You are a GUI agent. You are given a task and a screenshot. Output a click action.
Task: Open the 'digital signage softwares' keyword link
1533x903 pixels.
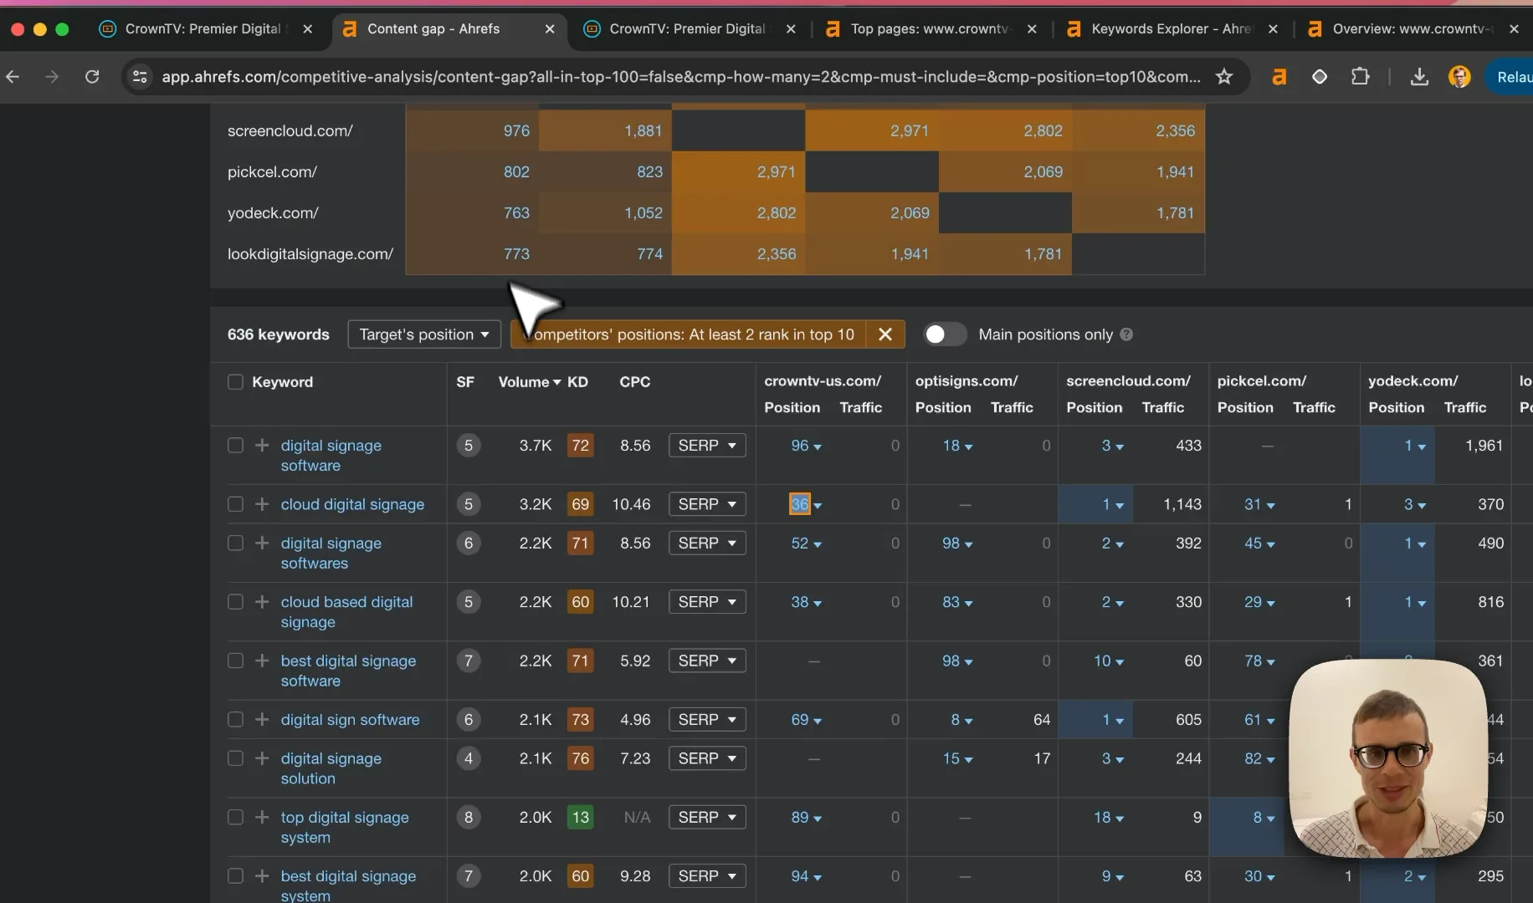pyautogui.click(x=331, y=554)
